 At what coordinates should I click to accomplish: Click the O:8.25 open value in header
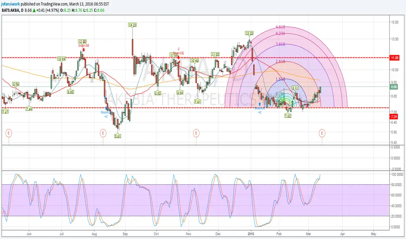66,10
